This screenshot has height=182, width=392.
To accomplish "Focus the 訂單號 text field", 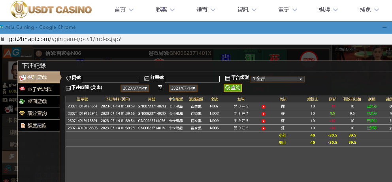I will click(x=192, y=79).
